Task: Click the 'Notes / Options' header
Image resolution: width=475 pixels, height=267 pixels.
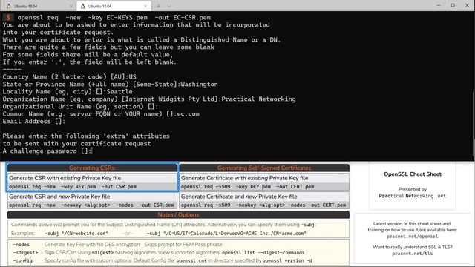Action: click(178, 214)
